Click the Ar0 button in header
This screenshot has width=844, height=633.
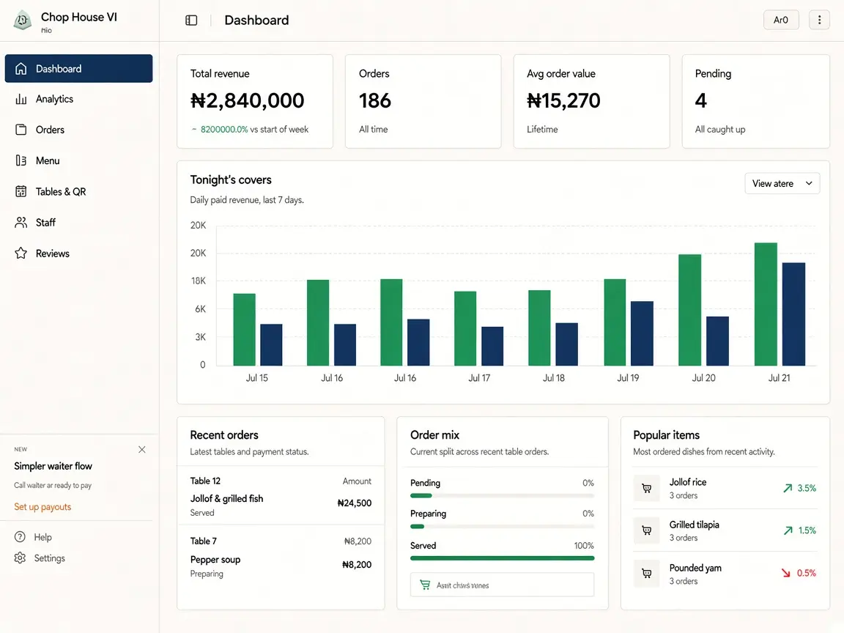pyautogui.click(x=780, y=20)
